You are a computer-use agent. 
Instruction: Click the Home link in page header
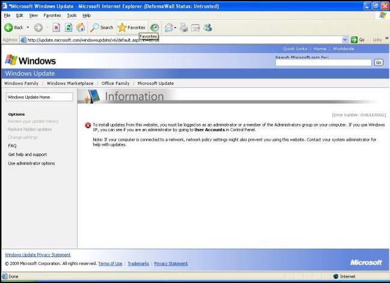tap(320, 49)
